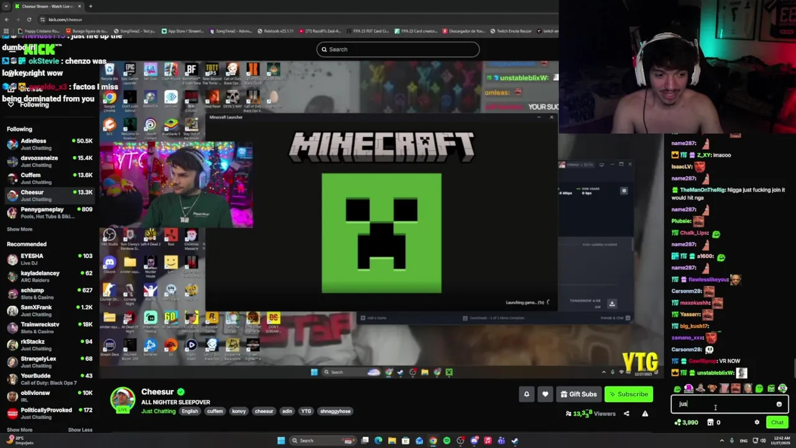Viewport: 796px width, 448px height.
Task: Focus the Kick search field
Action: tap(398, 49)
